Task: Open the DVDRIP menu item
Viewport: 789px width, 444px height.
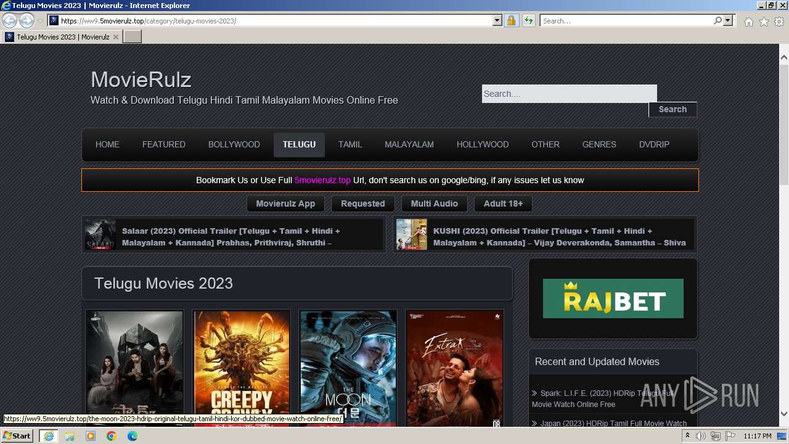Action: 654,144
